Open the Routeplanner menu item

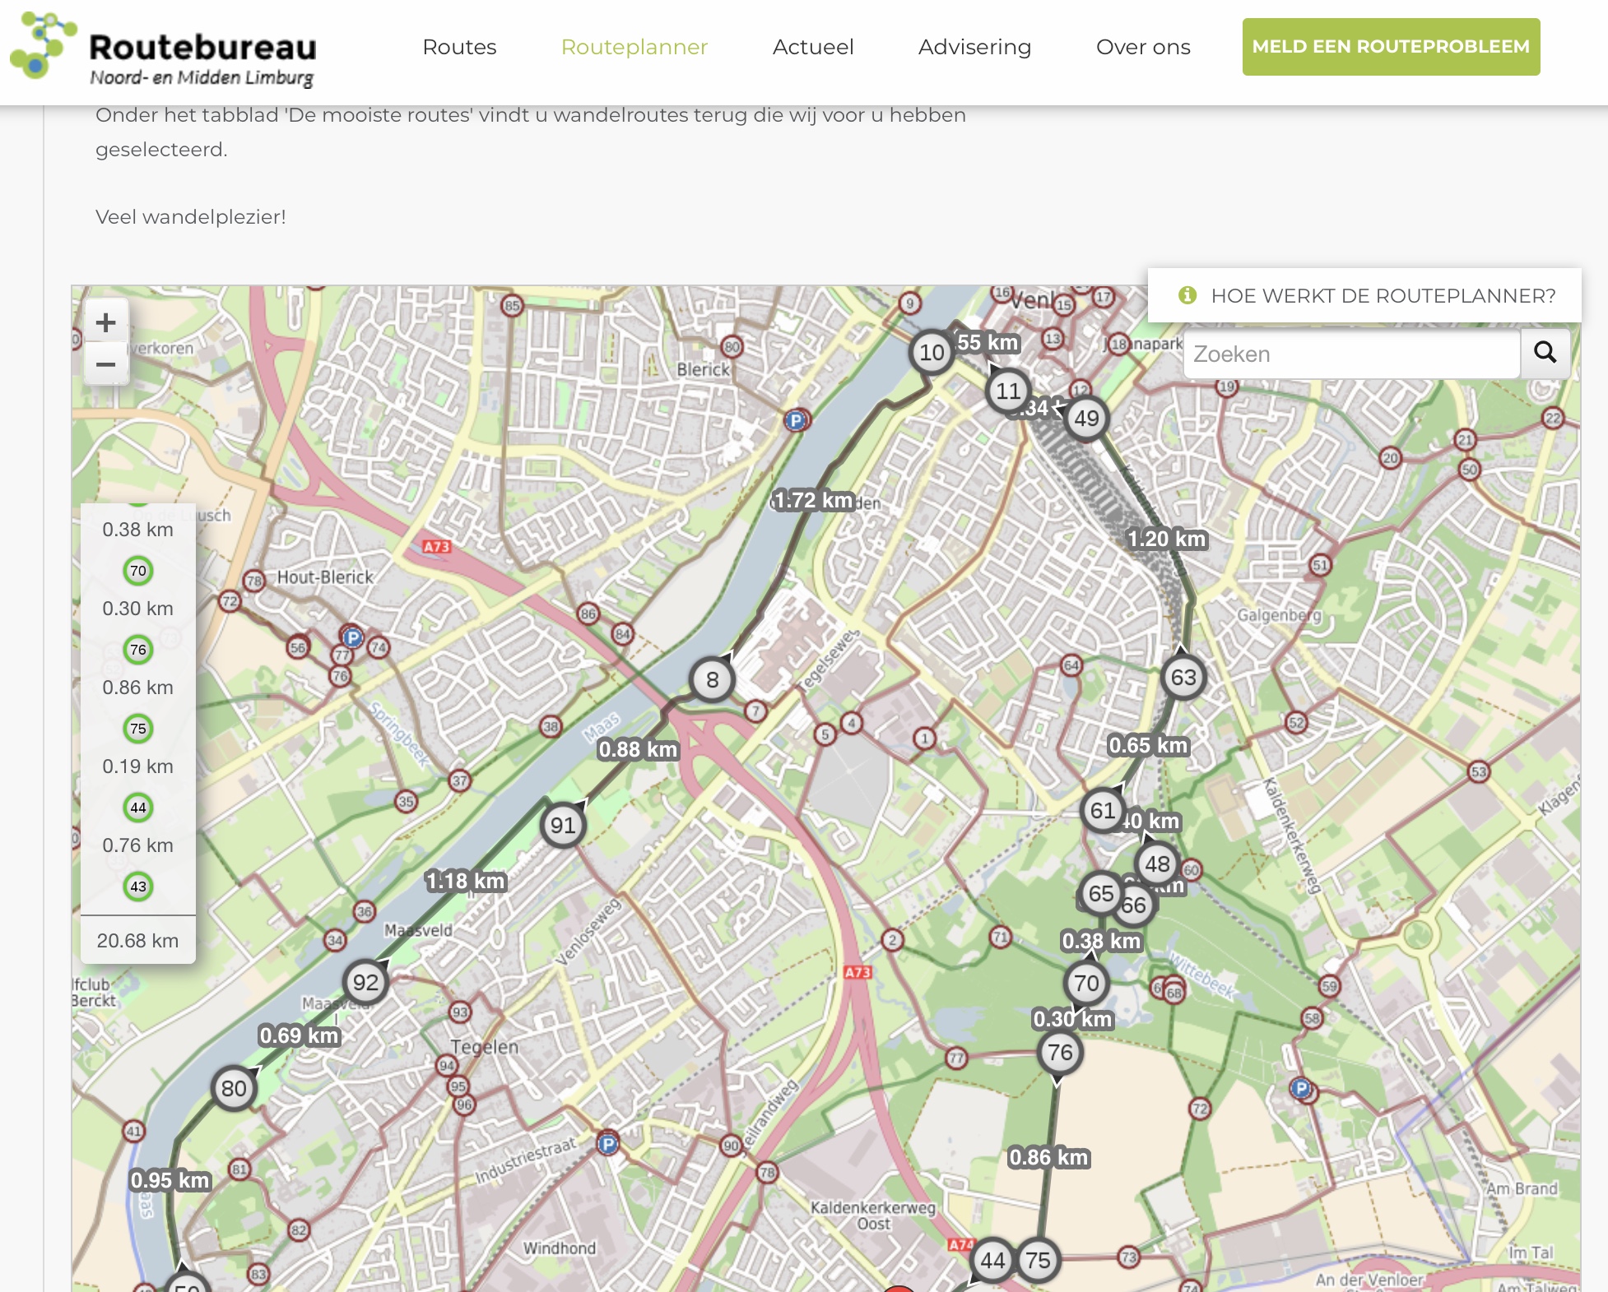pyautogui.click(x=634, y=47)
